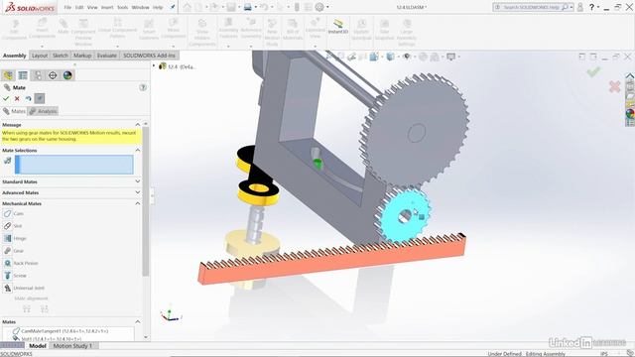This screenshot has height=357, width=635.
Task: Accept mate via viewport corner green check
Action: [x=593, y=72]
